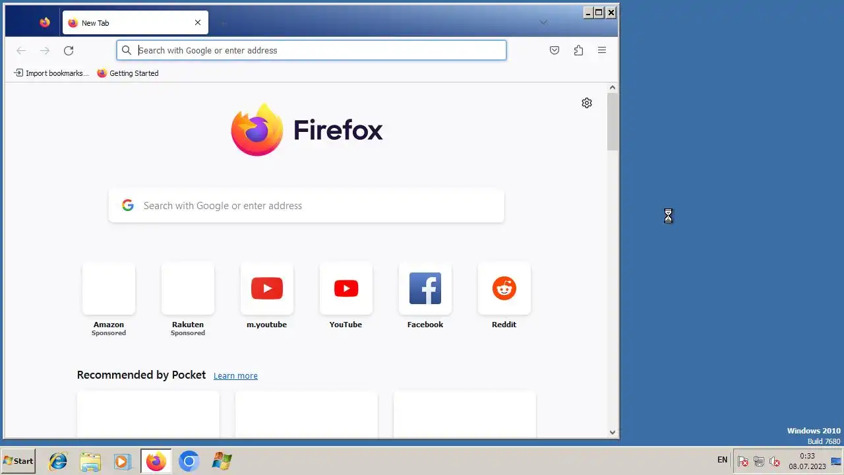The width and height of the screenshot is (844, 475).
Task: Open the Windows Start menu
Action: tap(18, 461)
